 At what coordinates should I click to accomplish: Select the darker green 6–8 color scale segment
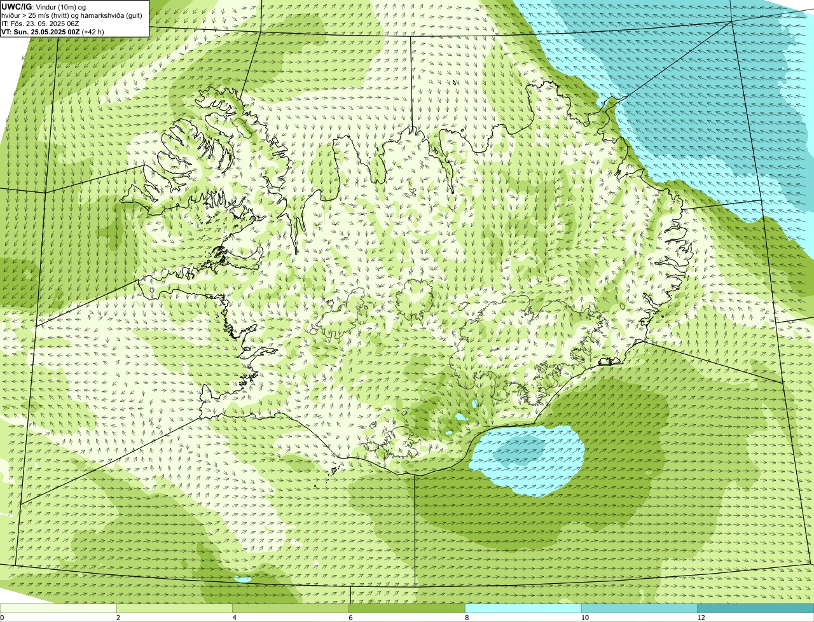(407, 609)
